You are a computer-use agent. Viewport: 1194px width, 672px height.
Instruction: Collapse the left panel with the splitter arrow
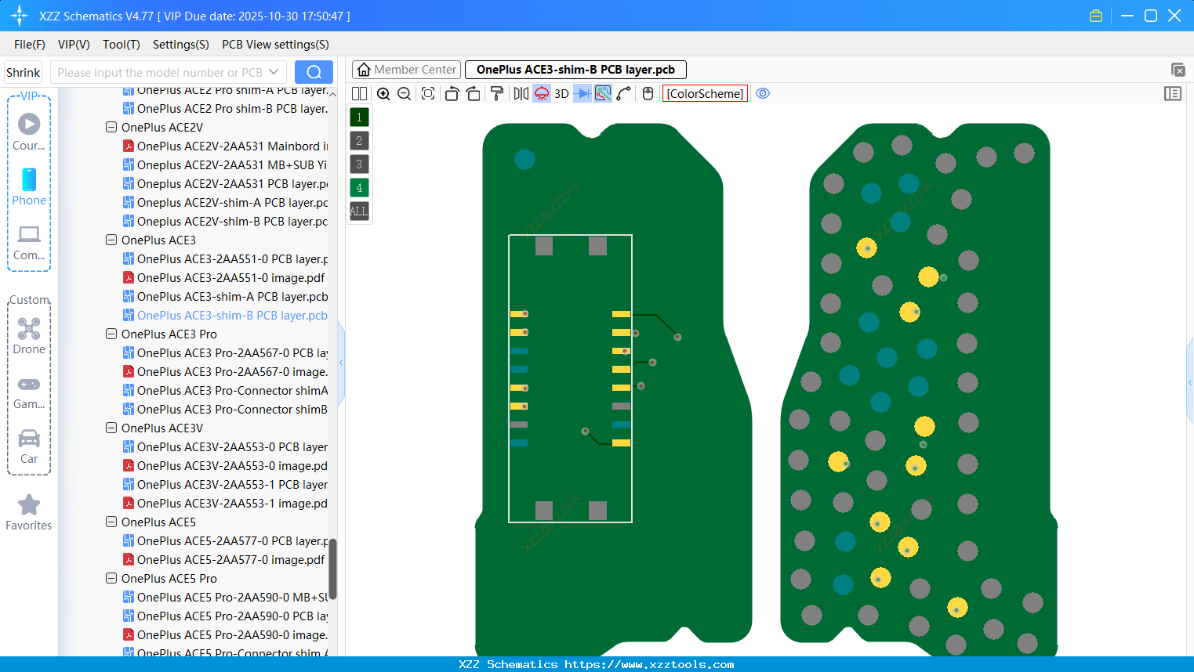341,363
